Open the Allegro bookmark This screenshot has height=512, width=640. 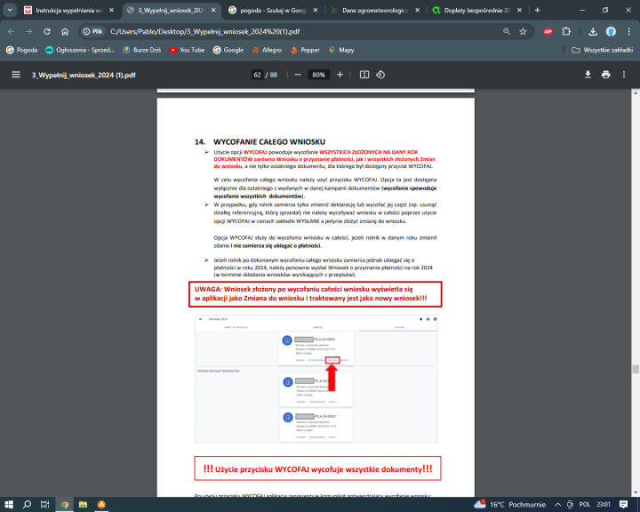tap(266, 50)
